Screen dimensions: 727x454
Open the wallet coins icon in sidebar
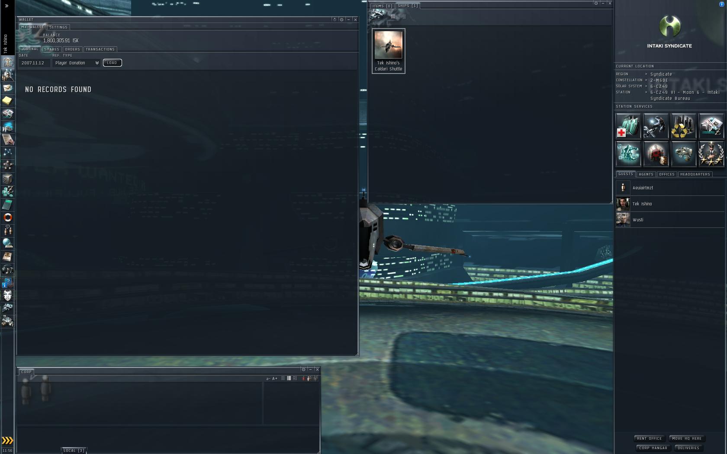8,192
